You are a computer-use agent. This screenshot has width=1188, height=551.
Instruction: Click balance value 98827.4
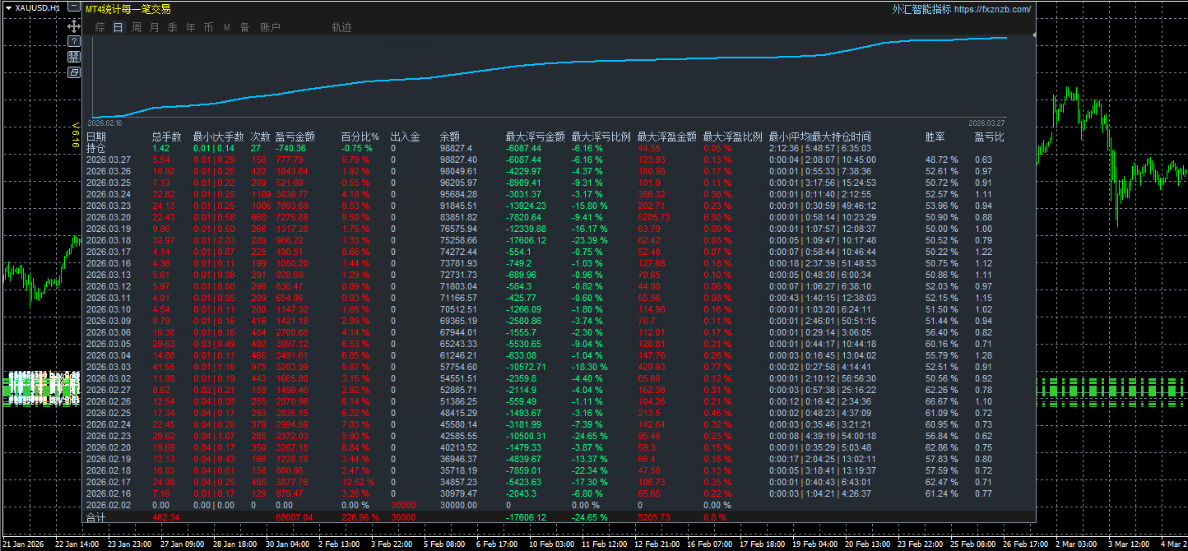point(456,148)
